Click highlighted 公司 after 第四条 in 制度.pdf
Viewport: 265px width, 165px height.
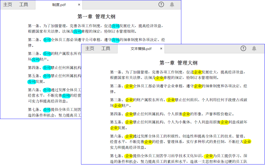coord(47,68)
